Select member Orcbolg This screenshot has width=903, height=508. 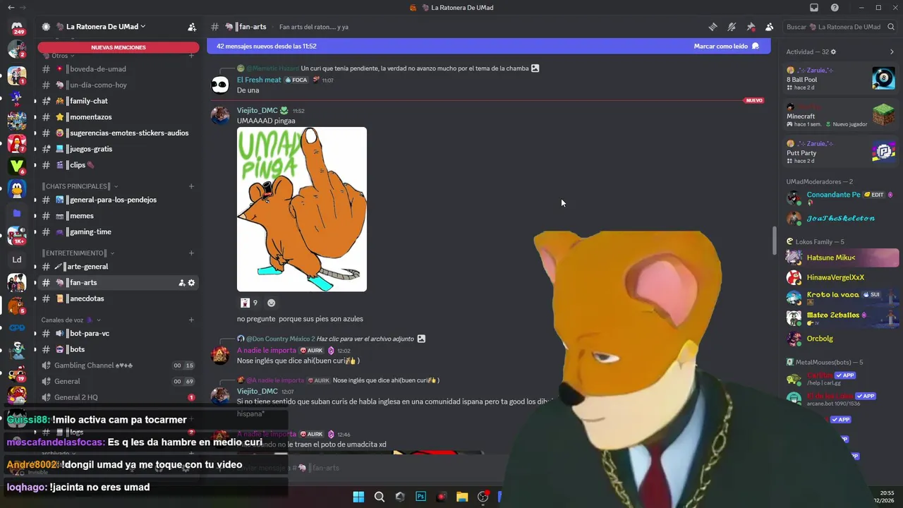coord(841,339)
